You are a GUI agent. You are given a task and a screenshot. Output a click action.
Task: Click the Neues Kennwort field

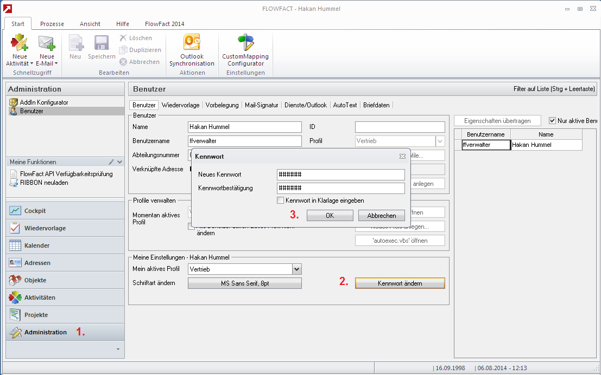pos(341,174)
